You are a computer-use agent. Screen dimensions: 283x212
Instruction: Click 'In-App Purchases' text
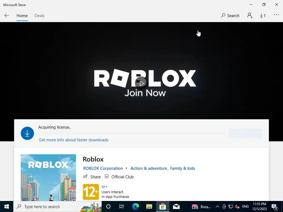(x=115, y=197)
